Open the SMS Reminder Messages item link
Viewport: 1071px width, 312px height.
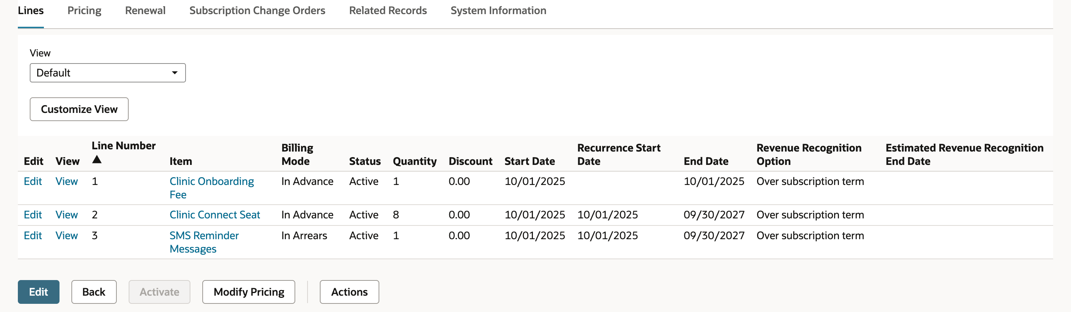(x=204, y=242)
